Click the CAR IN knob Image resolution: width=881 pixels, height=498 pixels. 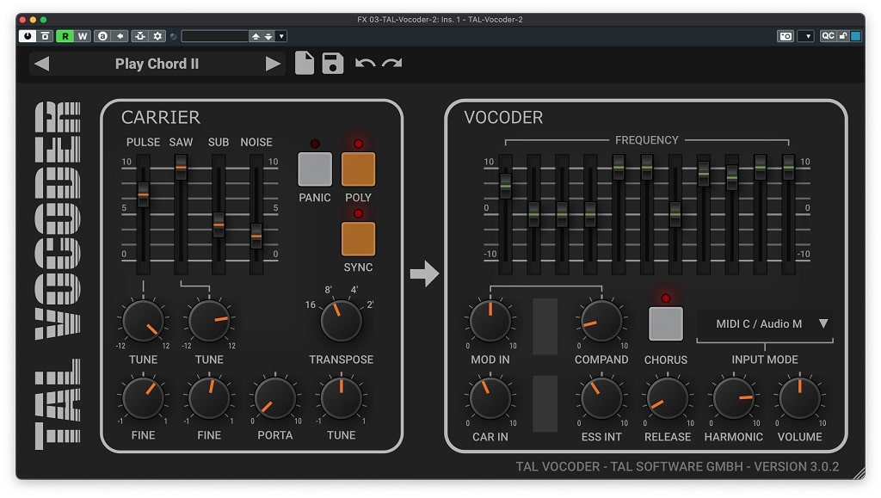point(490,398)
